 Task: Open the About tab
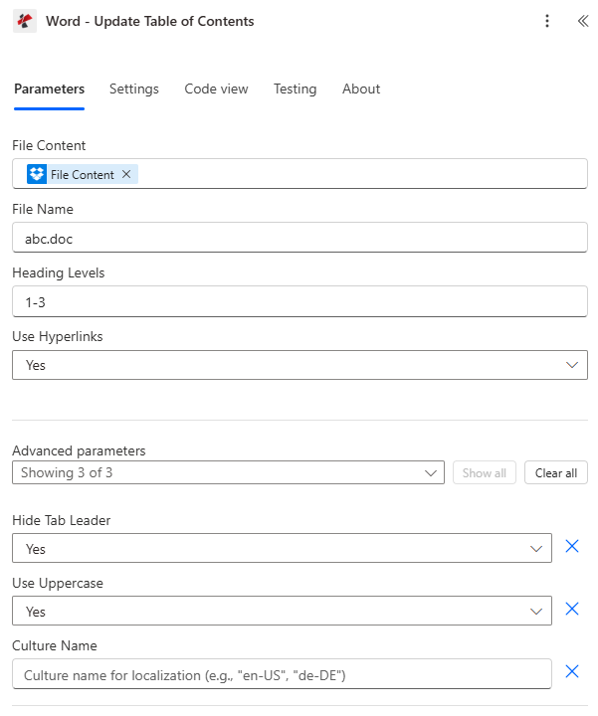361,89
